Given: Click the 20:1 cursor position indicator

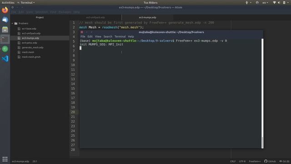Looking at the screenshot, I should click(35, 161).
